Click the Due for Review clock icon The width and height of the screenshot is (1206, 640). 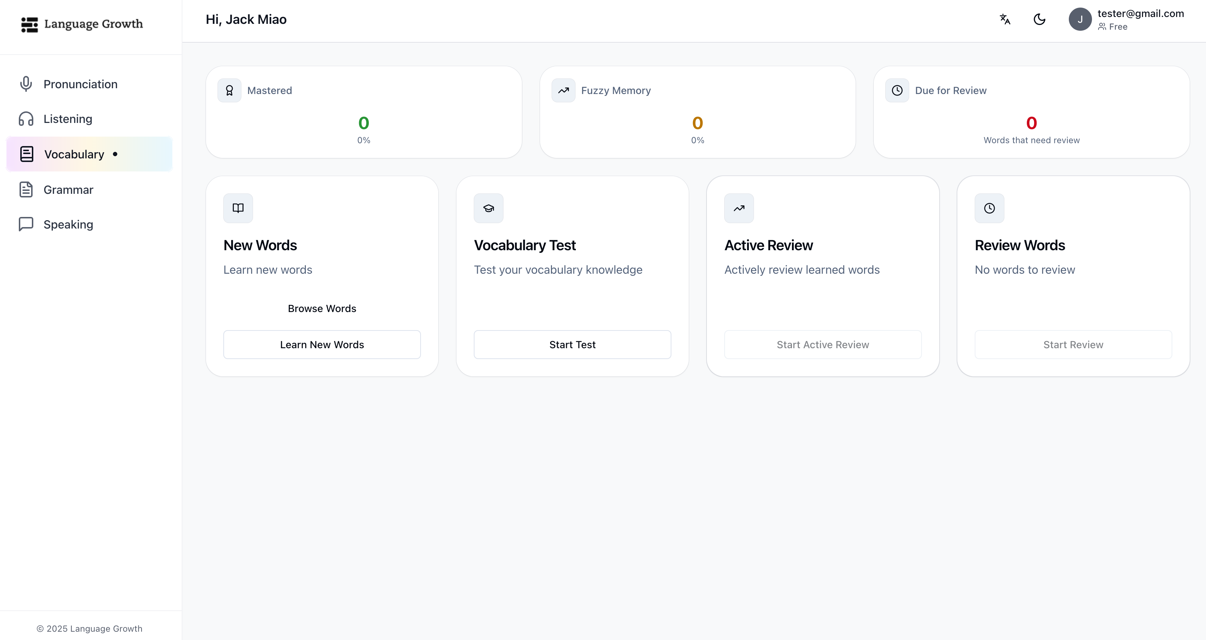coord(897,90)
